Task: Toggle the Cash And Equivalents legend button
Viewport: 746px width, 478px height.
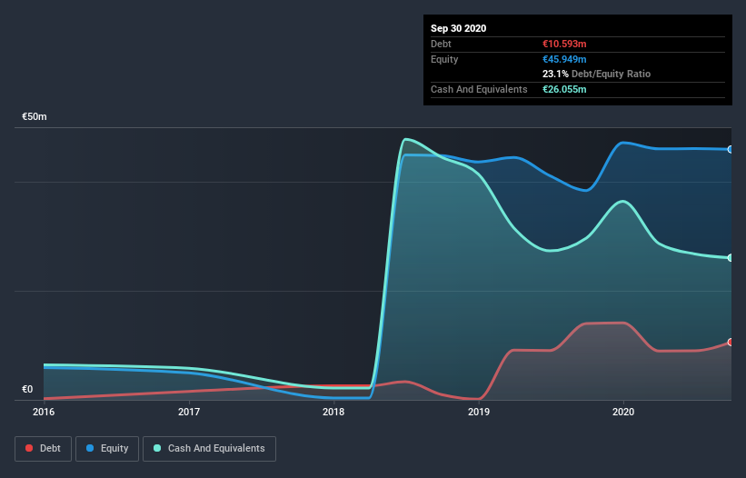Action: (209, 449)
